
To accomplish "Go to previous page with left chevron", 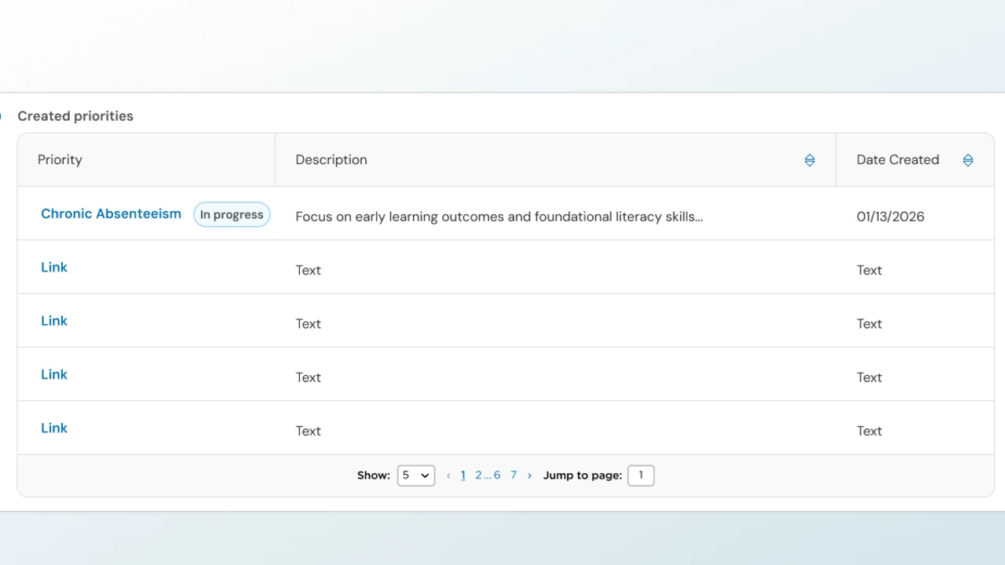I will pyautogui.click(x=448, y=476).
